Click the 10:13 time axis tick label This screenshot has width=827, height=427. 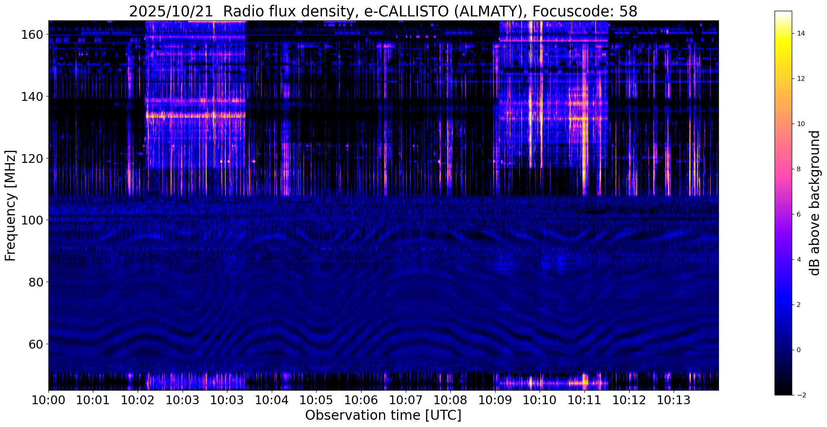coord(674,400)
